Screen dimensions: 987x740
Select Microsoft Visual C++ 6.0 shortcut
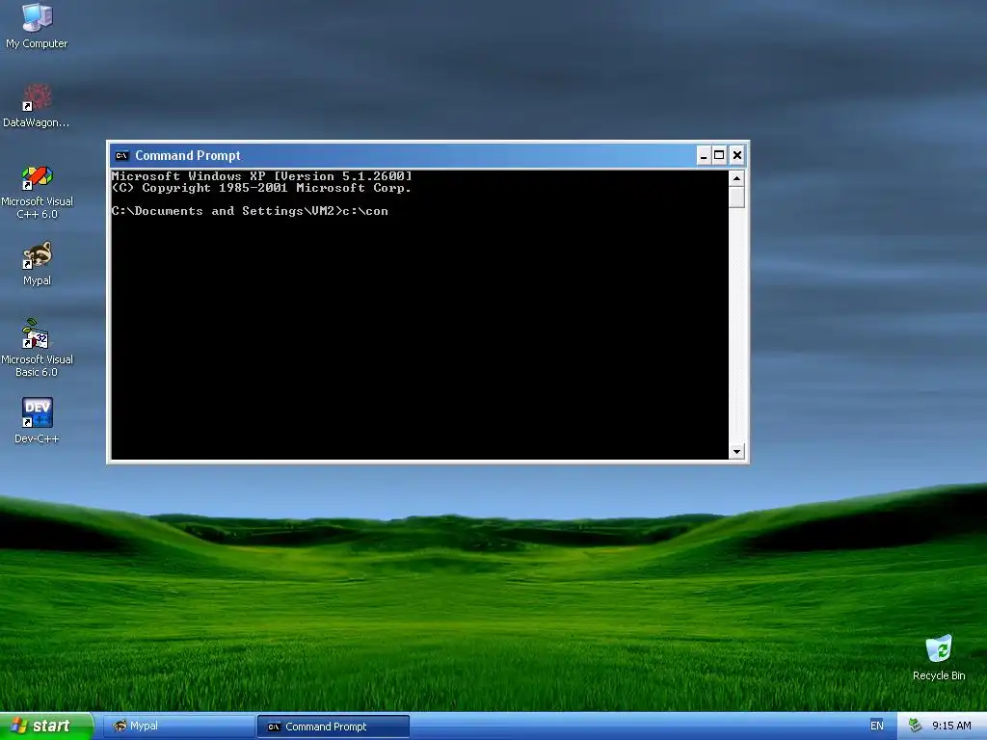click(x=37, y=192)
